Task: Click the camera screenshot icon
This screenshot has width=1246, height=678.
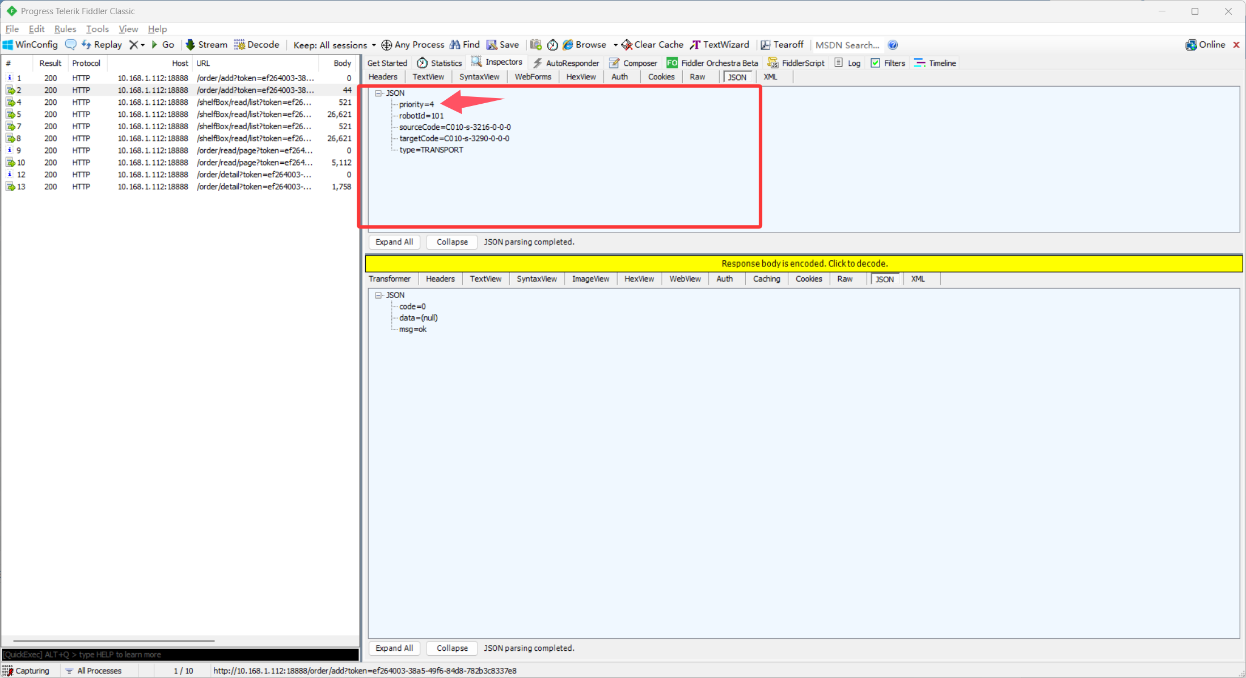Action: pyautogui.click(x=536, y=45)
